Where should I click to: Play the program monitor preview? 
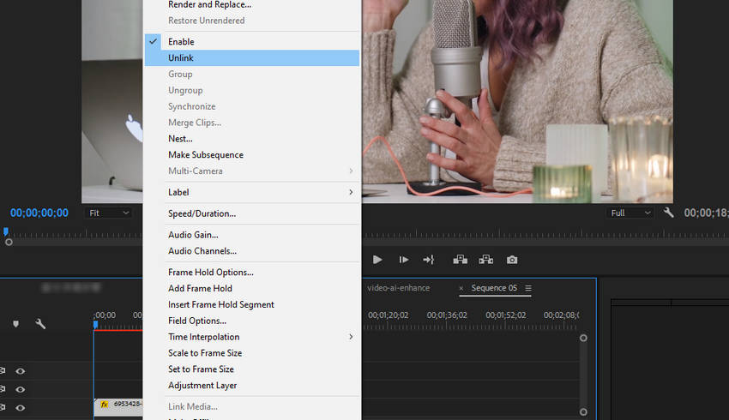point(377,260)
